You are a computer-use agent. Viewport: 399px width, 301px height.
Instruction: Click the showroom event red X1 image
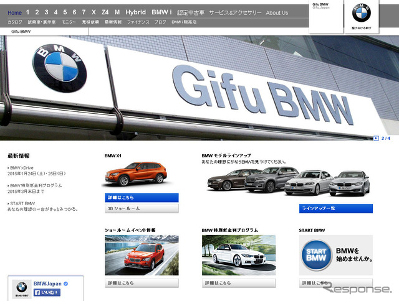(x=142, y=255)
